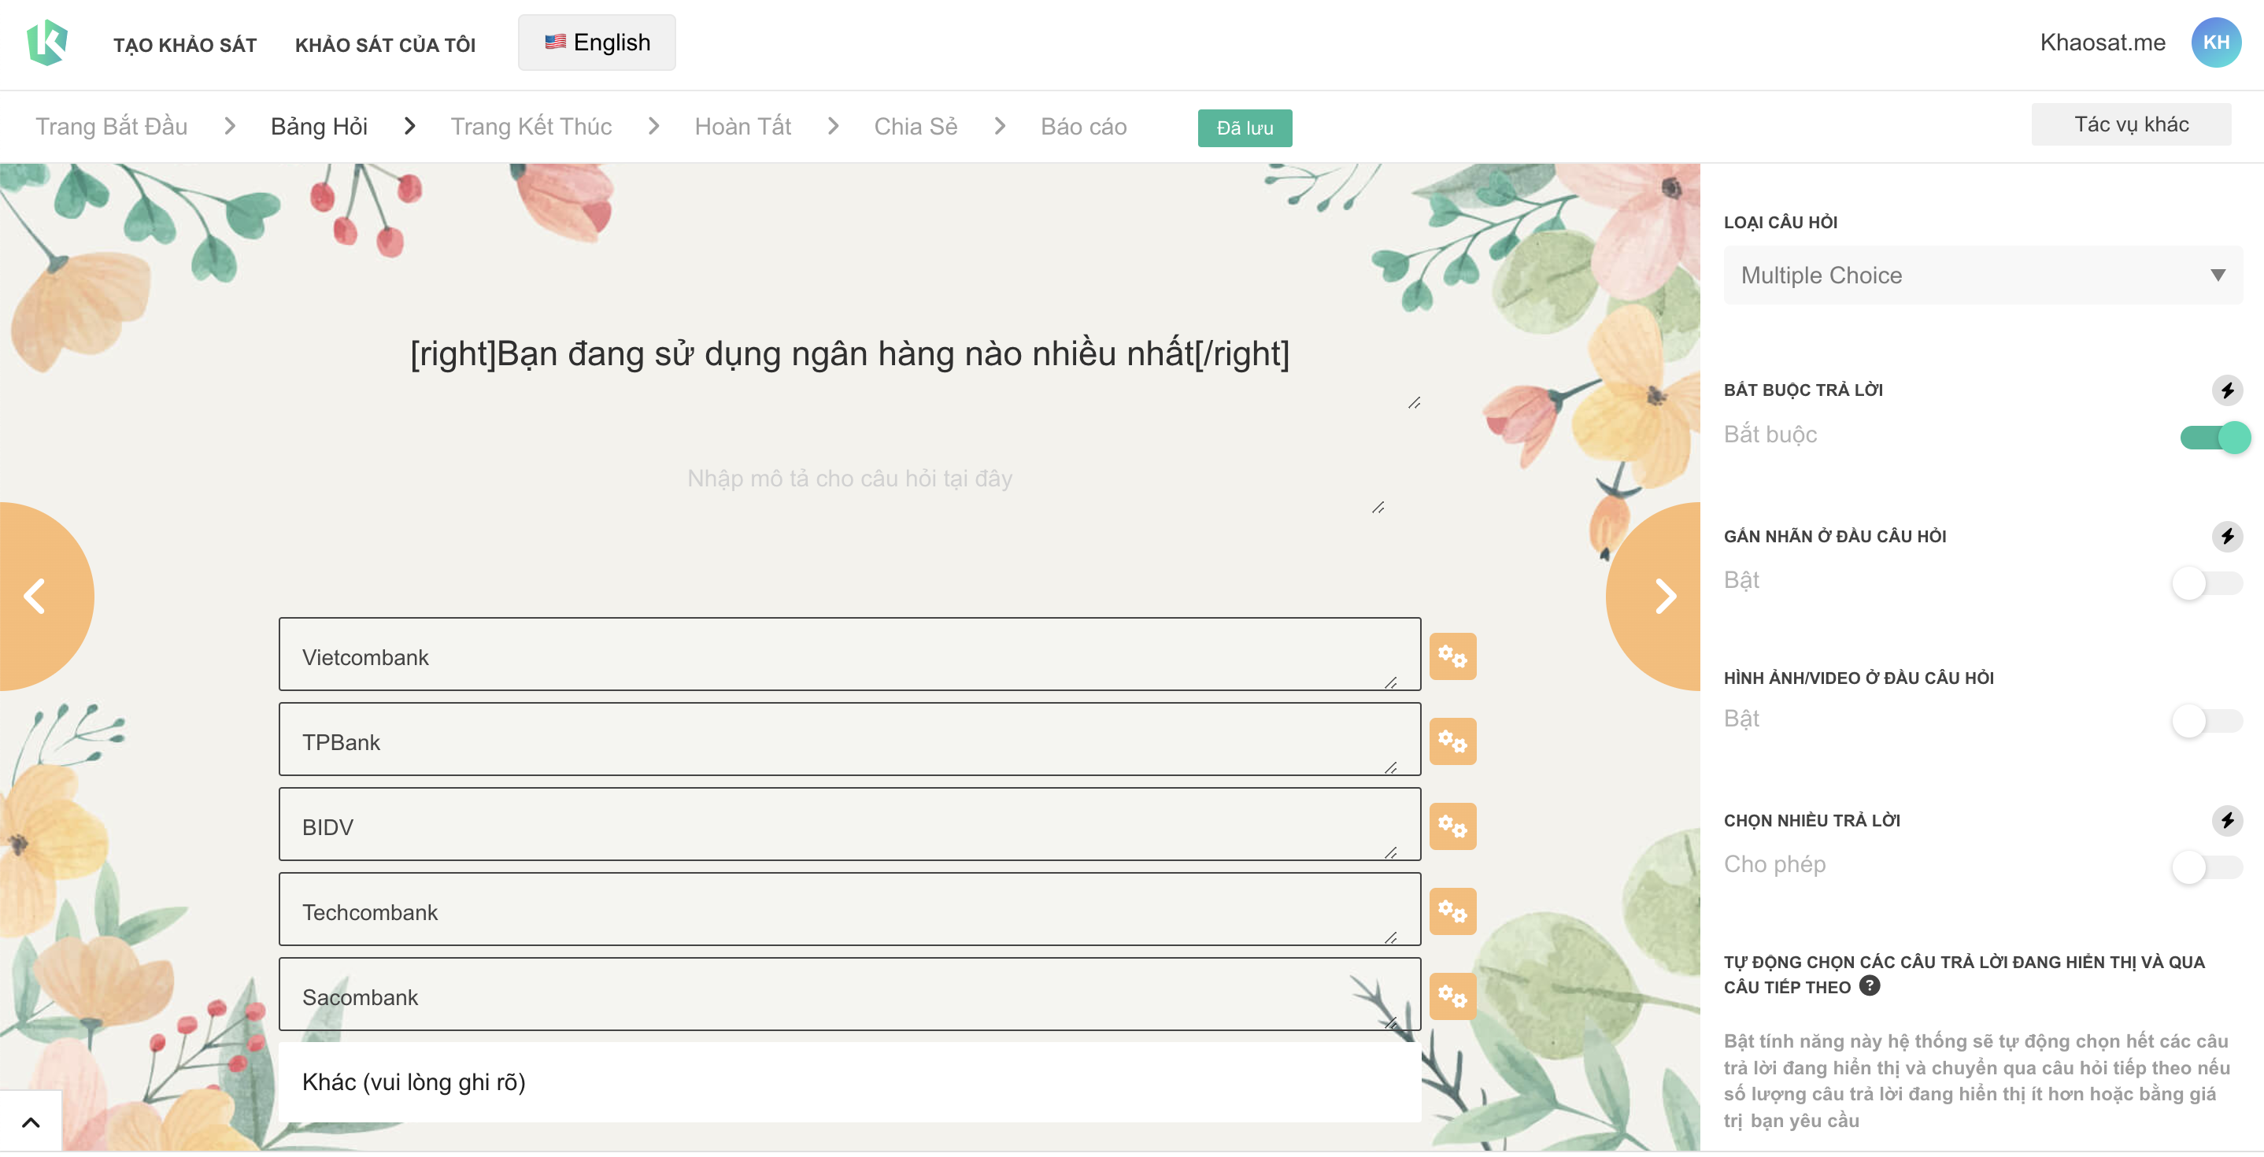Open the KH user avatar menu
2264x1157 pixels.
tap(2214, 43)
